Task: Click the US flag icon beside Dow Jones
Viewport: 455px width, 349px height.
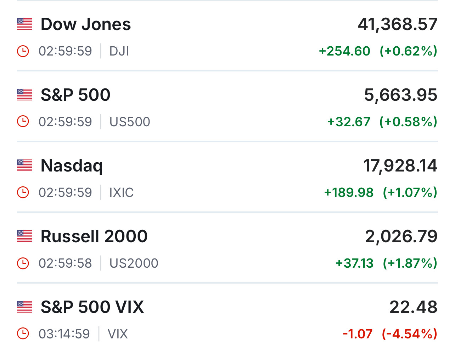Action: point(24,24)
